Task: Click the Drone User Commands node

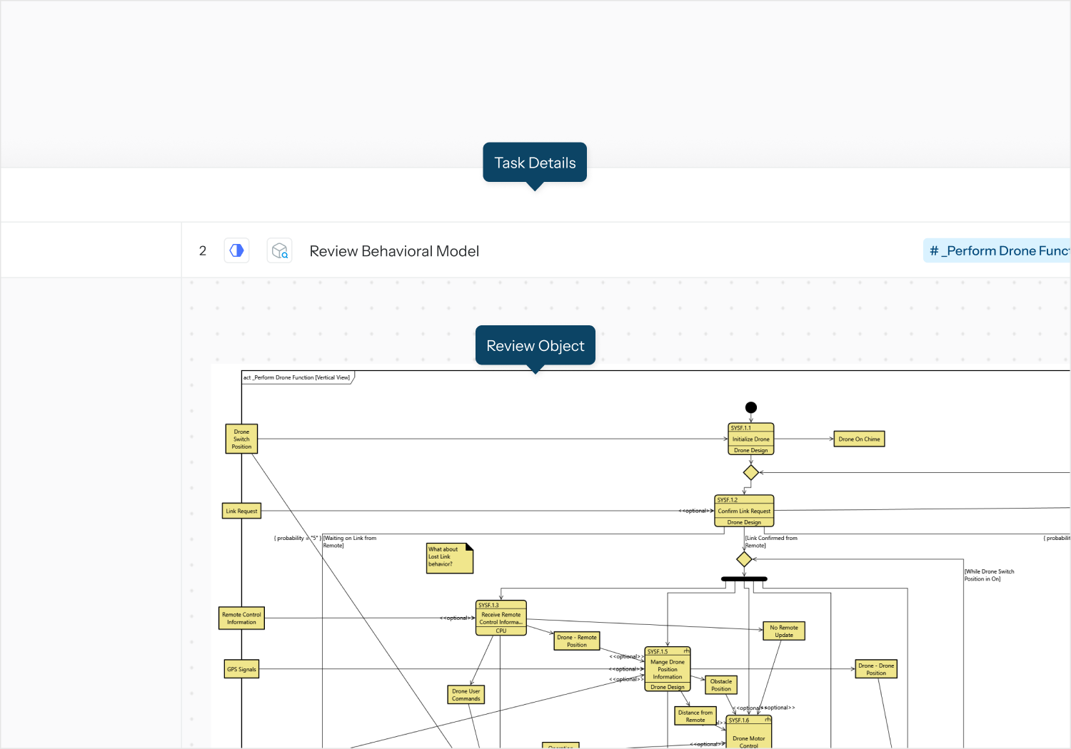Action: coord(466,695)
